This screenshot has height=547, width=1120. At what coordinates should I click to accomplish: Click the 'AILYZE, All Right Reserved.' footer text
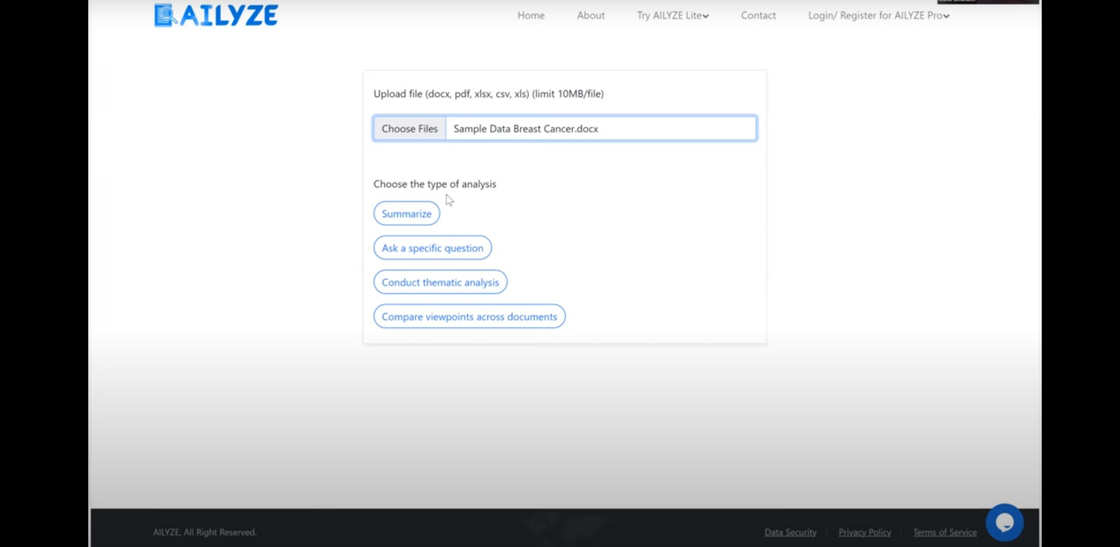[204, 532]
